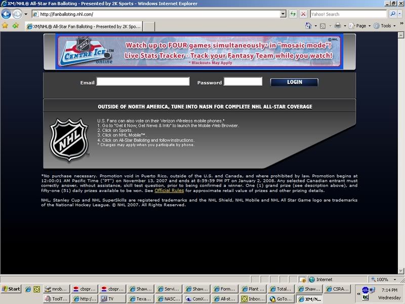Stop loading with the red X icon

(303, 14)
